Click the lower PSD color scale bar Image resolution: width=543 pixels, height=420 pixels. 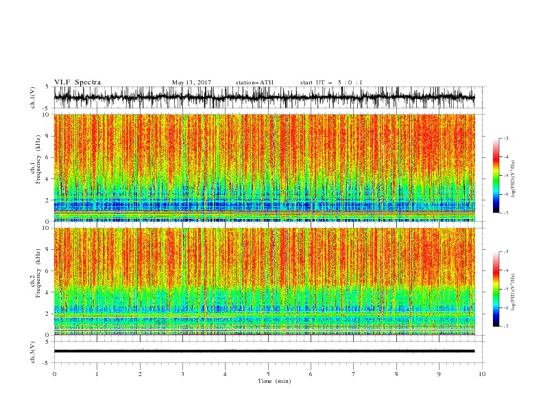point(496,290)
